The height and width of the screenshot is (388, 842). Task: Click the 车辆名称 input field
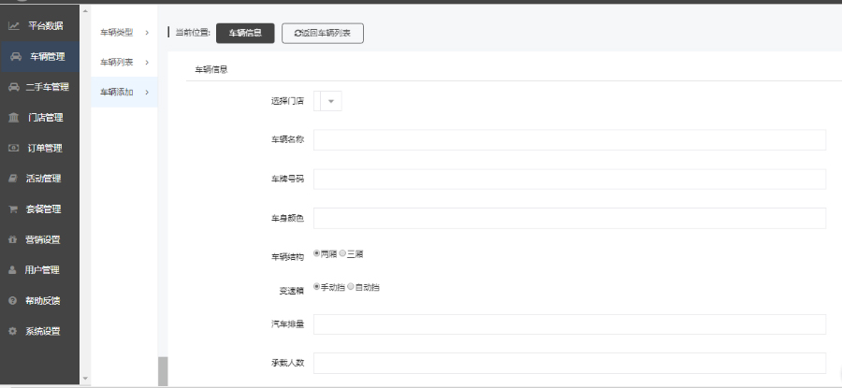pyautogui.click(x=570, y=140)
